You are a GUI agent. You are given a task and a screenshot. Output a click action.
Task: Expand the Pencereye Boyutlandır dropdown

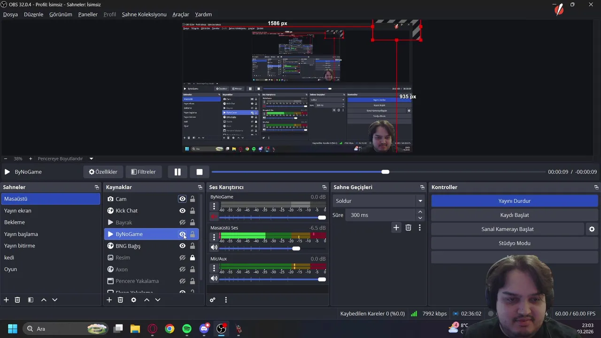[91, 159]
